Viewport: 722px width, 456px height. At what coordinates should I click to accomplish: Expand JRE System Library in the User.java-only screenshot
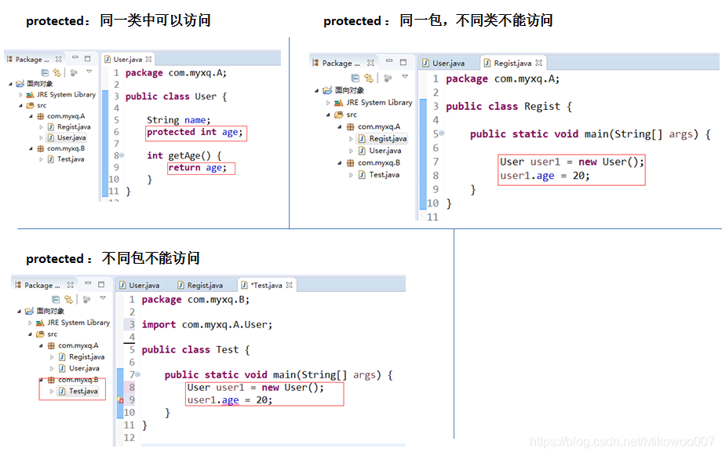coord(20,95)
